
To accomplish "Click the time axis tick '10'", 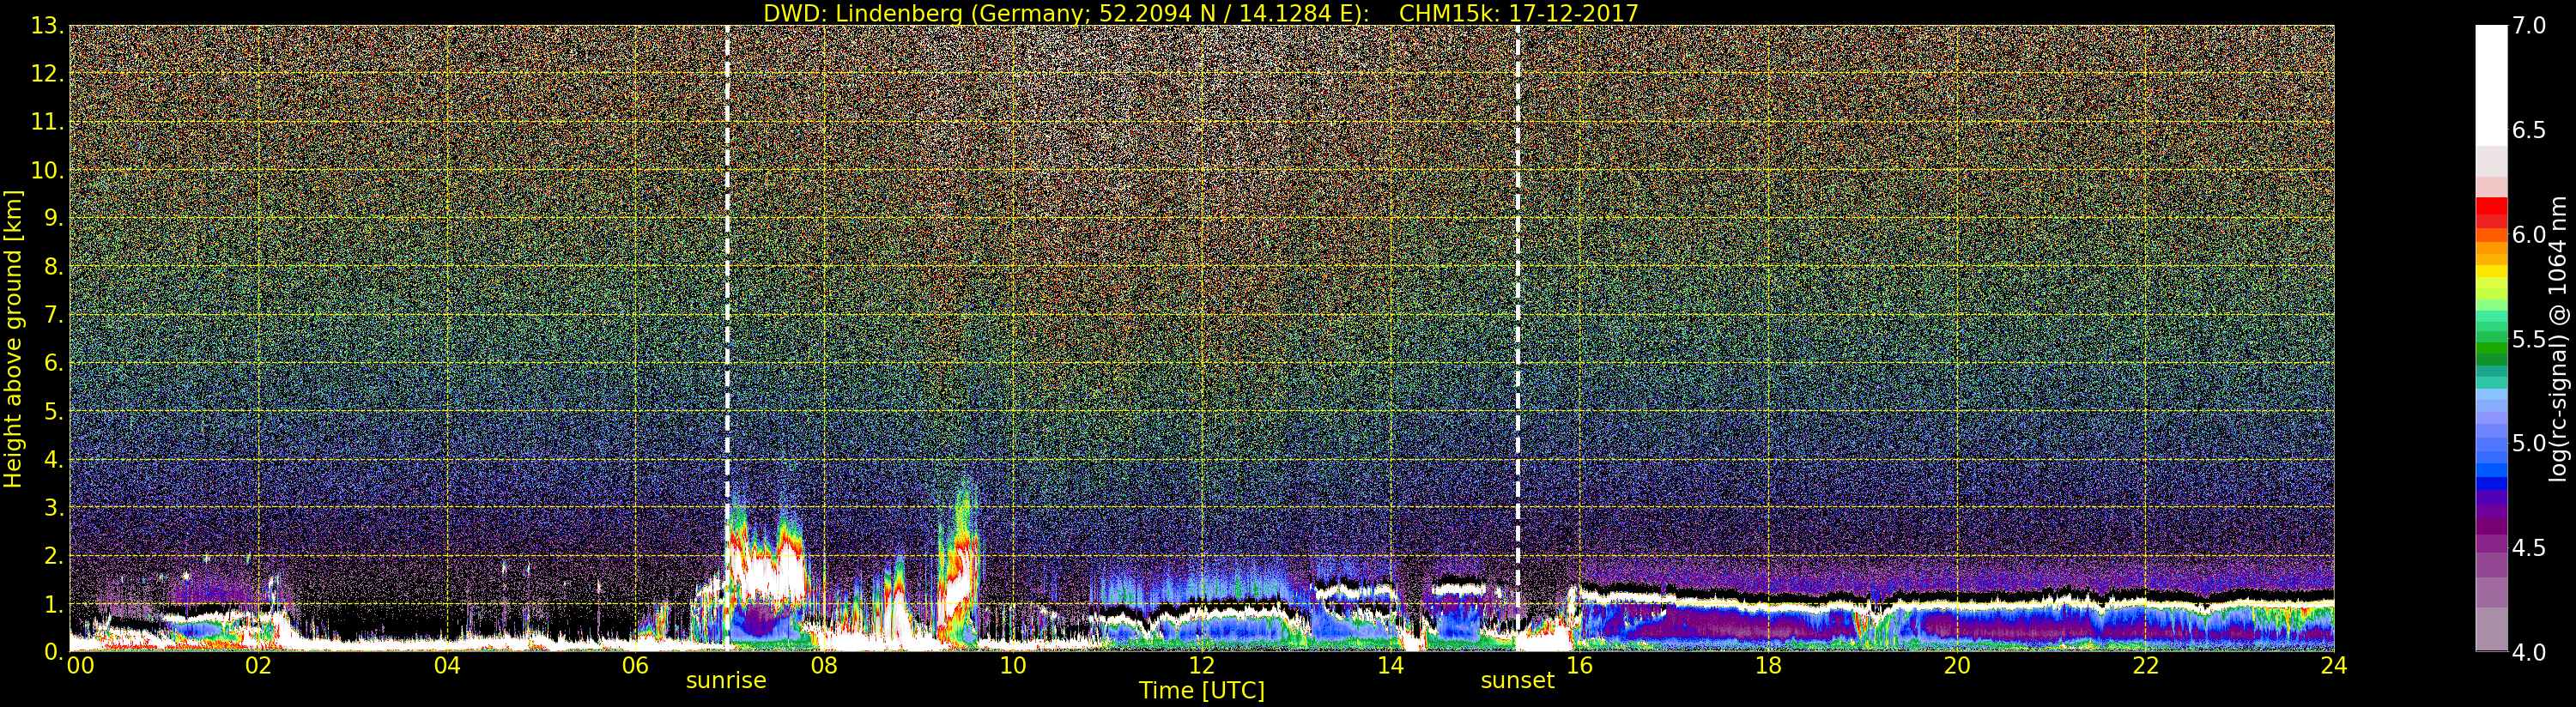I will pos(1013,666).
